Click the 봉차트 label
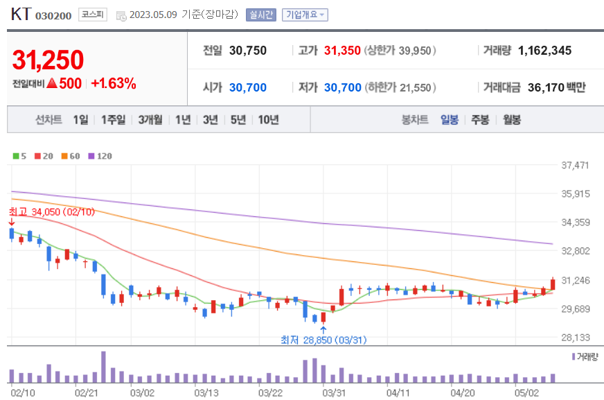Image resolution: width=604 pixels, height=400 pixels. 415,120
